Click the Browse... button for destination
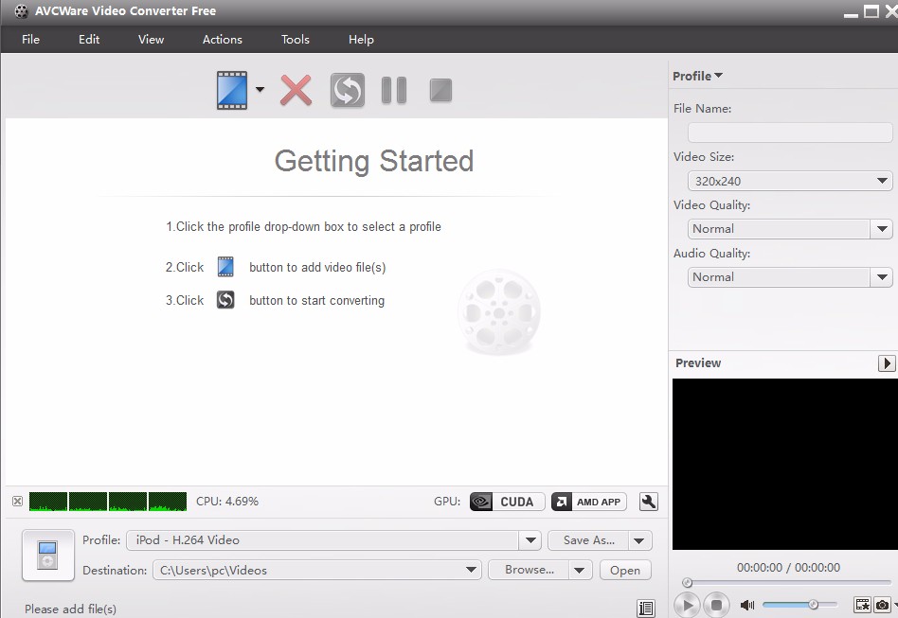 (530, 570)
